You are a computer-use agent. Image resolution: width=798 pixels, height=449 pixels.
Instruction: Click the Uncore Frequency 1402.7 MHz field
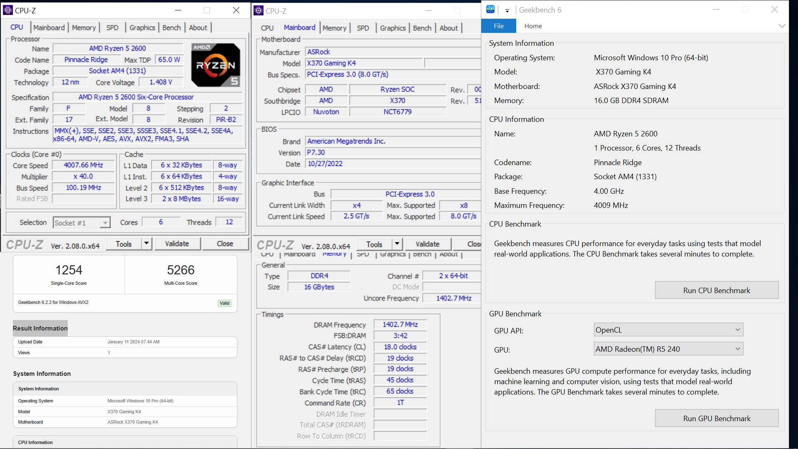click(452, 298)
